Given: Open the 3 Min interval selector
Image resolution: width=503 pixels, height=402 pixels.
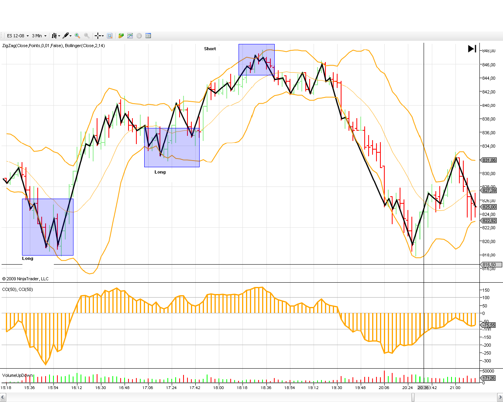Looking at the screenshot, I should click(x=39, y=36).
